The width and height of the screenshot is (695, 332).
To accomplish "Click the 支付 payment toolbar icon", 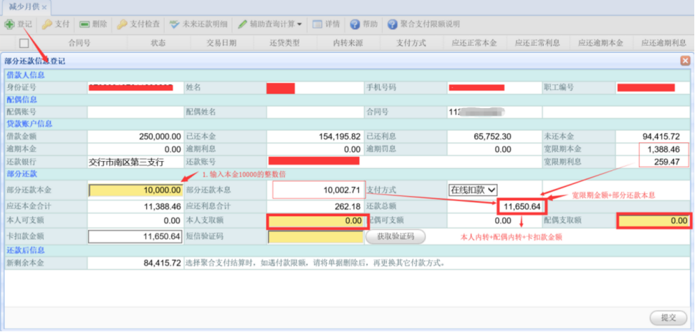I will tap(47, 24).
